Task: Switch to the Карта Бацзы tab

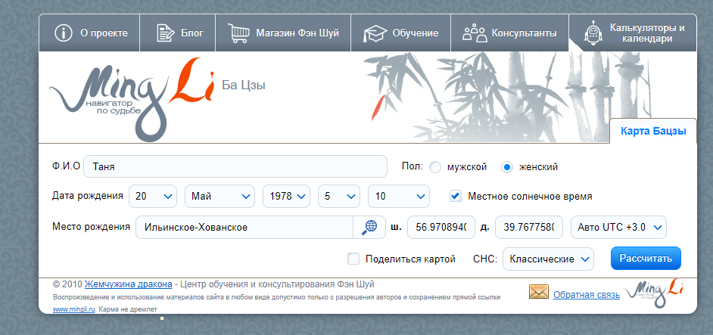Action: [x=652, y=131]
